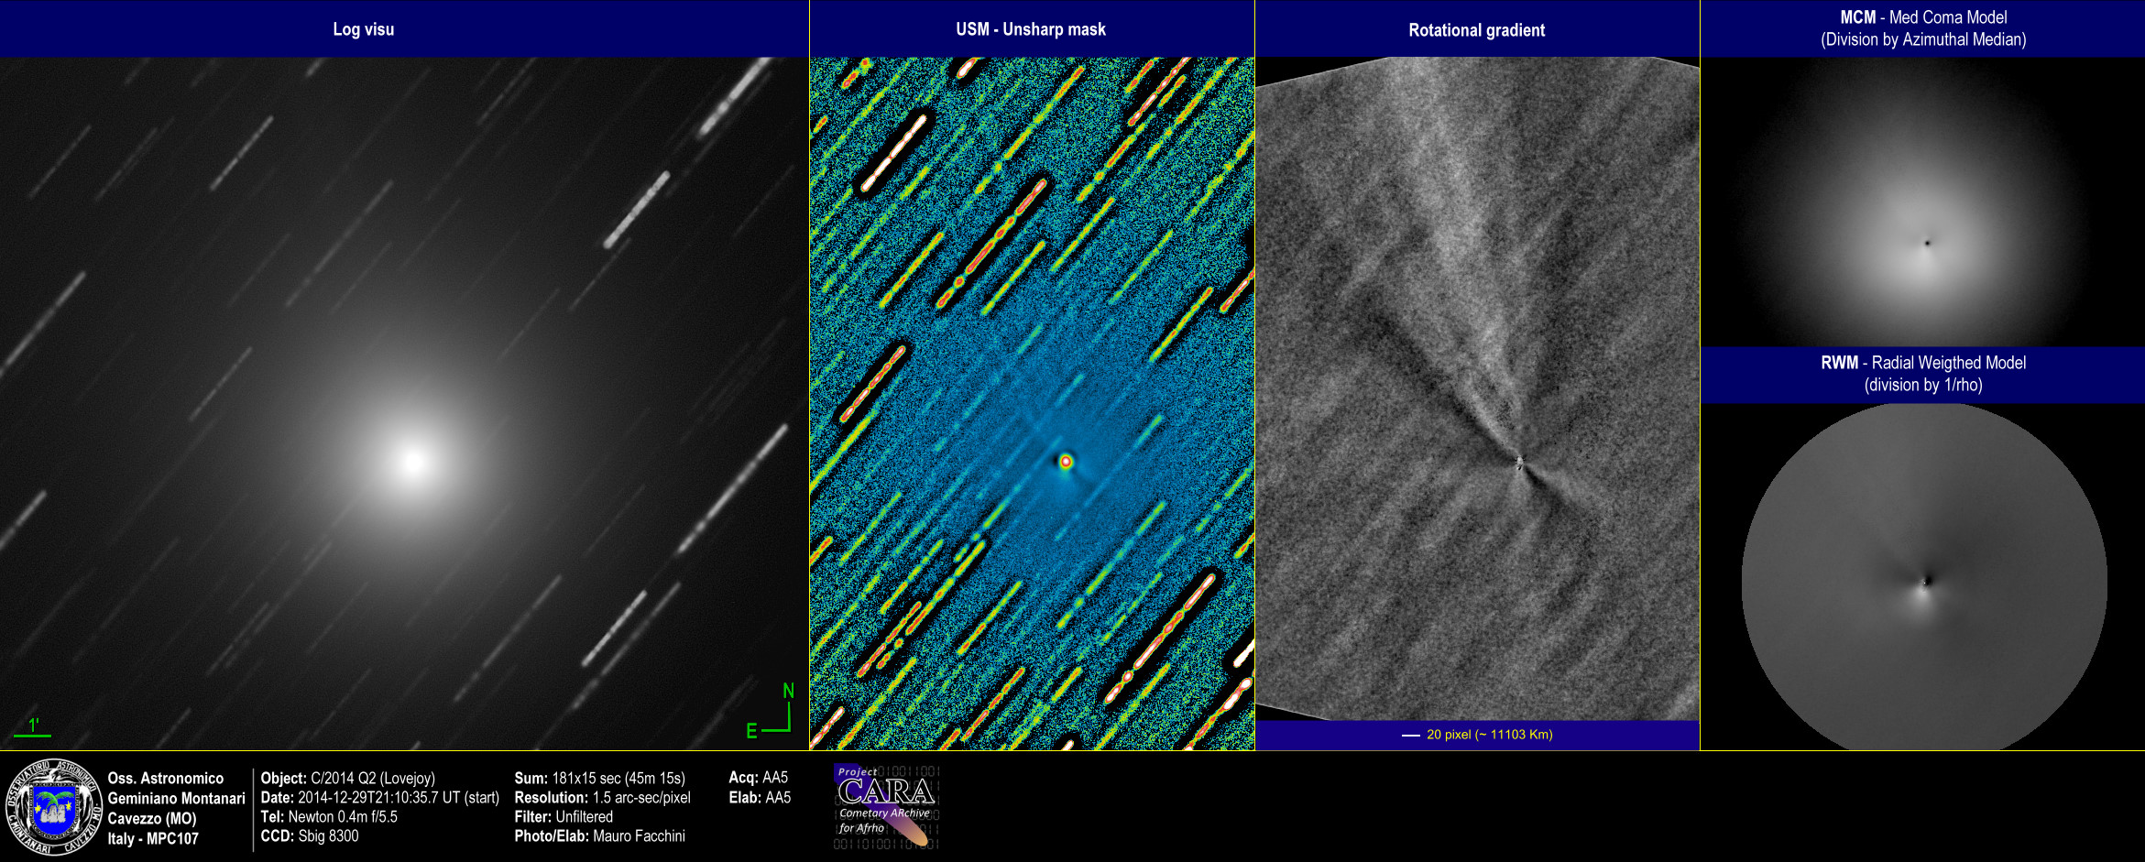
Task: Select the 'USM - Unsharp mask' header
Action: [1031, 29]
